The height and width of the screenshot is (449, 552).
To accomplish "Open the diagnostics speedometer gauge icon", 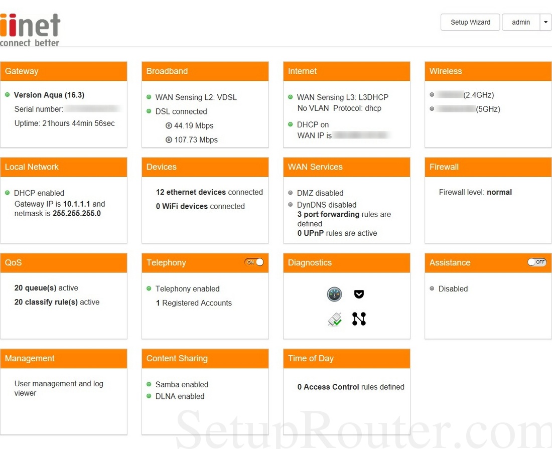I will point(334,294).
